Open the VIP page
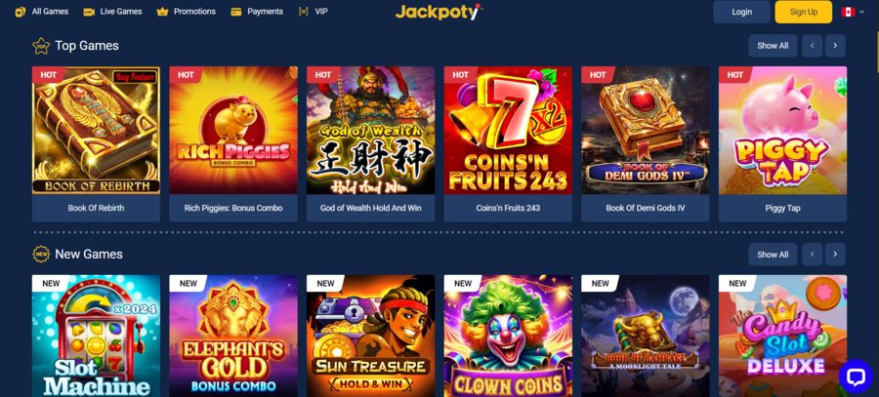 point(314,11)
